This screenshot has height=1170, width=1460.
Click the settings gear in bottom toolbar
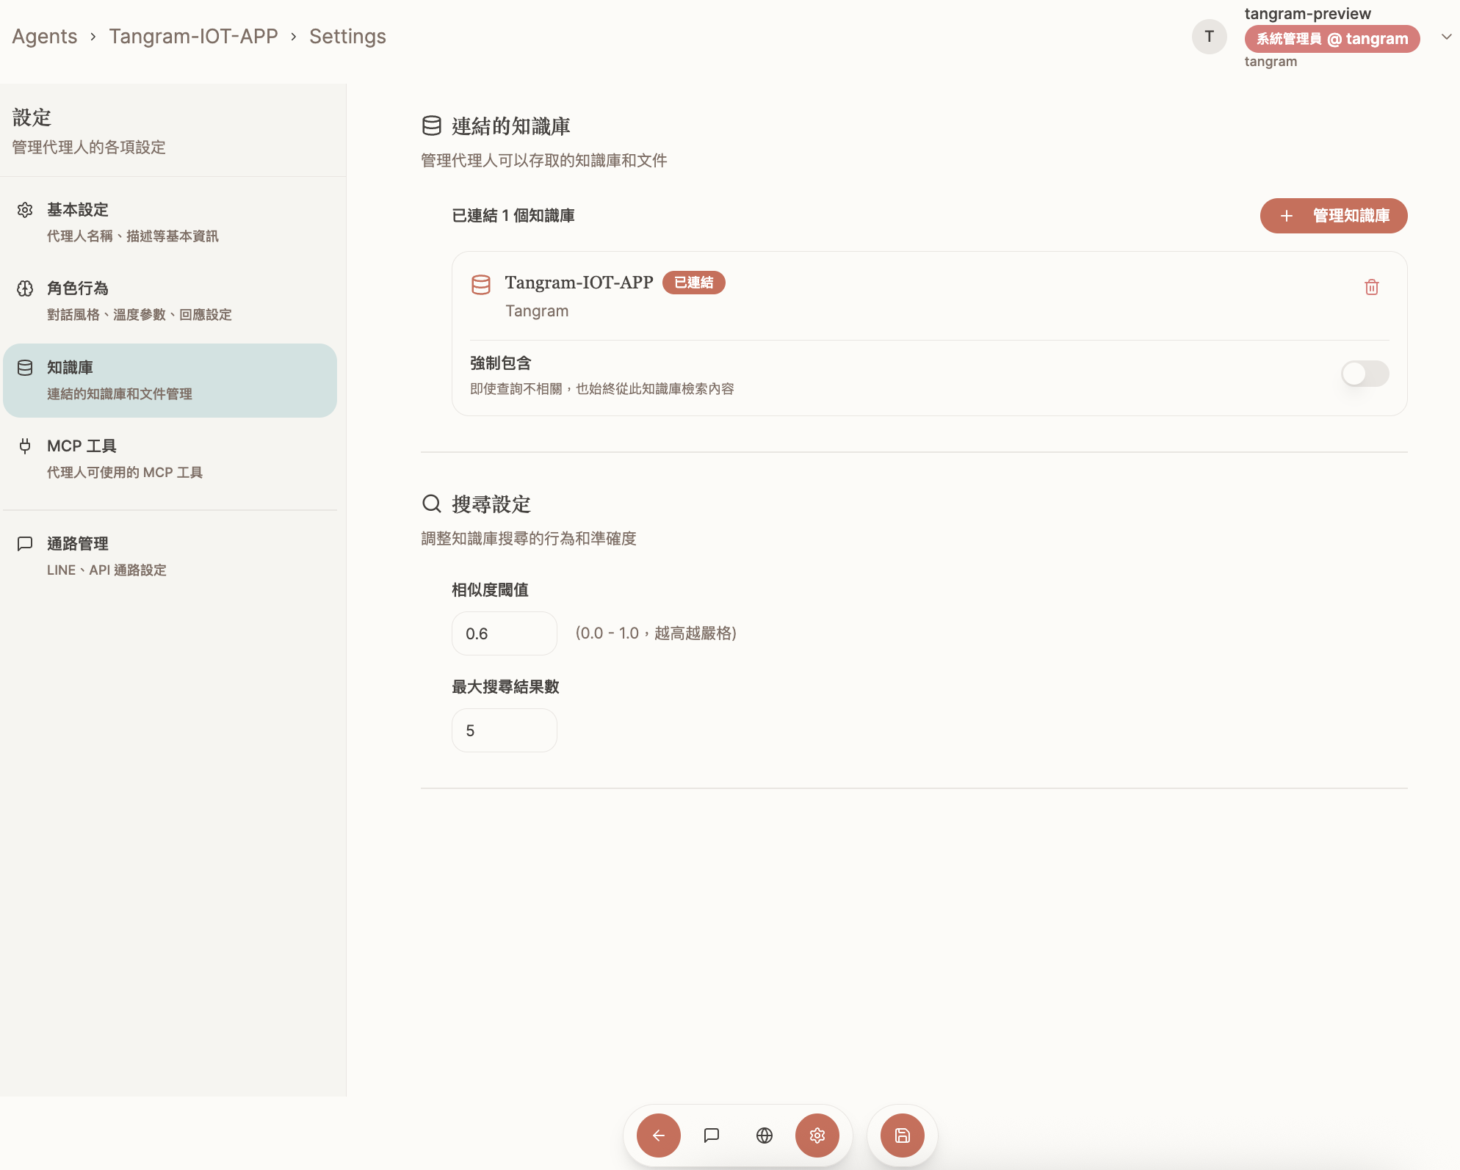pyautogui.click(x=817, y=1136)
